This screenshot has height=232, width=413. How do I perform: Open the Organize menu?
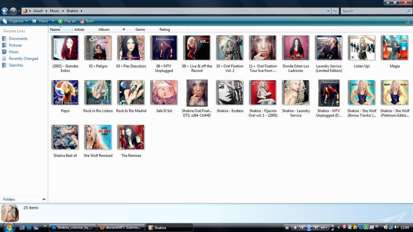tap(15, 21)
